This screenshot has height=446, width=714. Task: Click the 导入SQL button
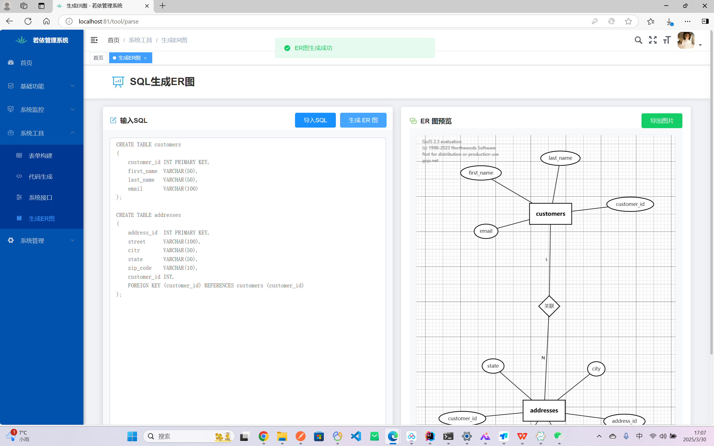click(315, 120)
